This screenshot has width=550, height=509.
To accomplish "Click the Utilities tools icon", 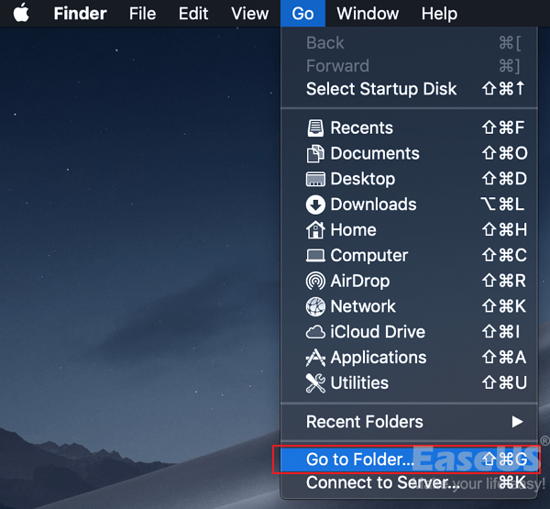I will click(315, 383).
